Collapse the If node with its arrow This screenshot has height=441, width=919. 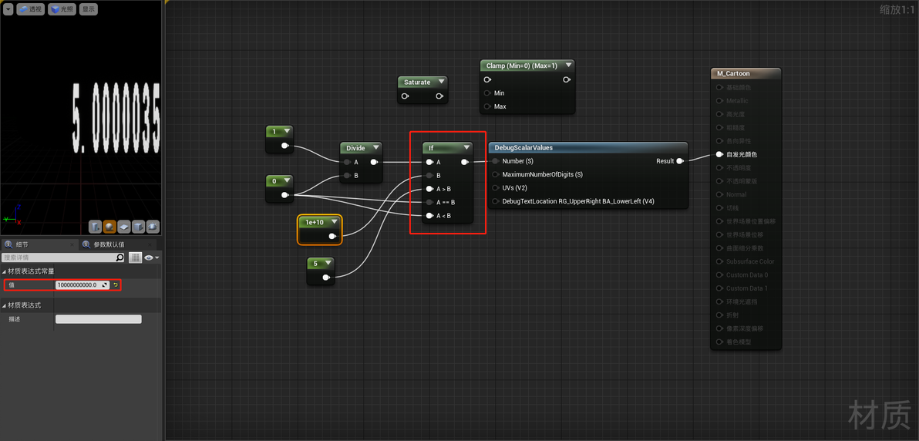(466, 148)
